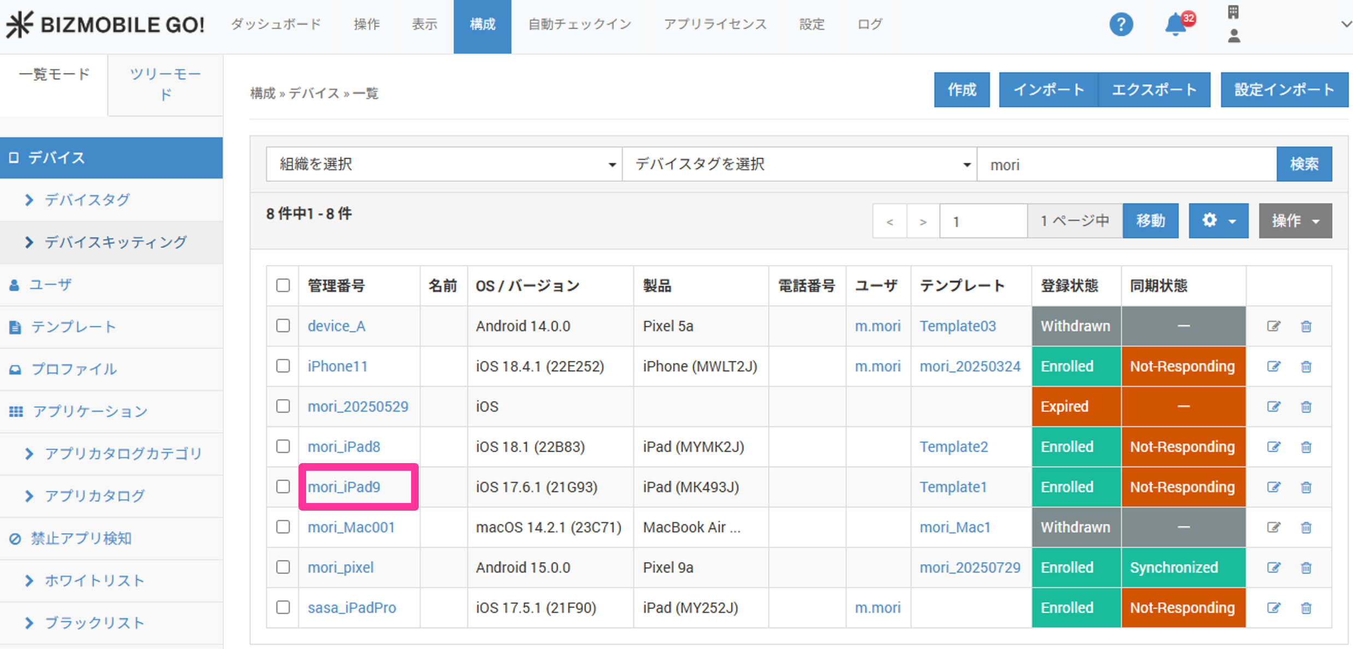Open the help question mark icon
Image resolution: width=1353 pixels, height=649 pixels.
pyautogui.click(x=1121, y=25)
